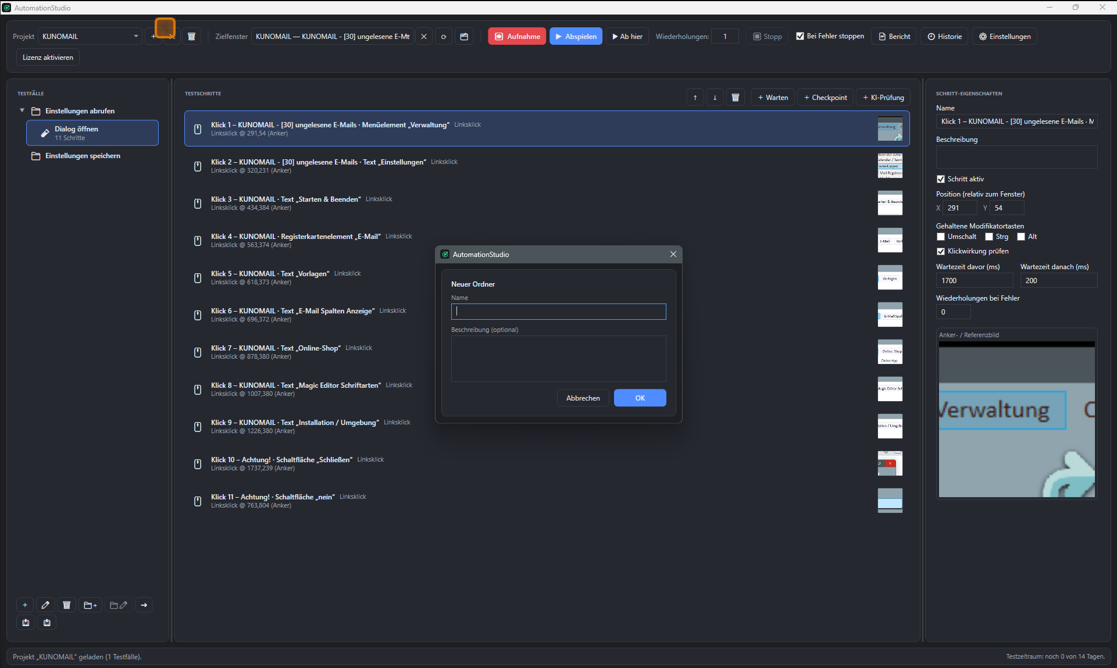The image size is (1117, 668).
Task: Delete the selected test step via trash icon
Action: 736,98
